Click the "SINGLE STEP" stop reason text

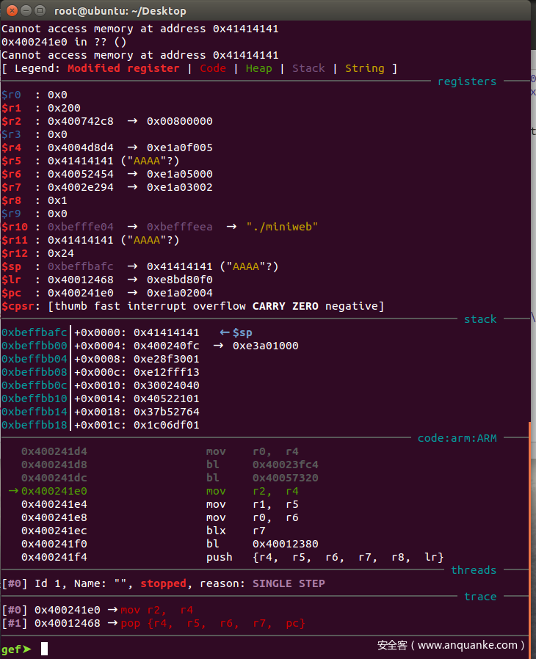(x=289, y=583)
